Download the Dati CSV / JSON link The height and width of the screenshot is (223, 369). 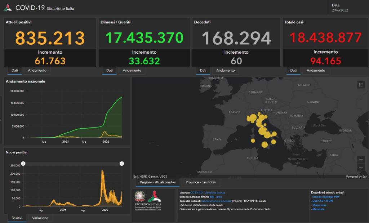click(322, 201)
